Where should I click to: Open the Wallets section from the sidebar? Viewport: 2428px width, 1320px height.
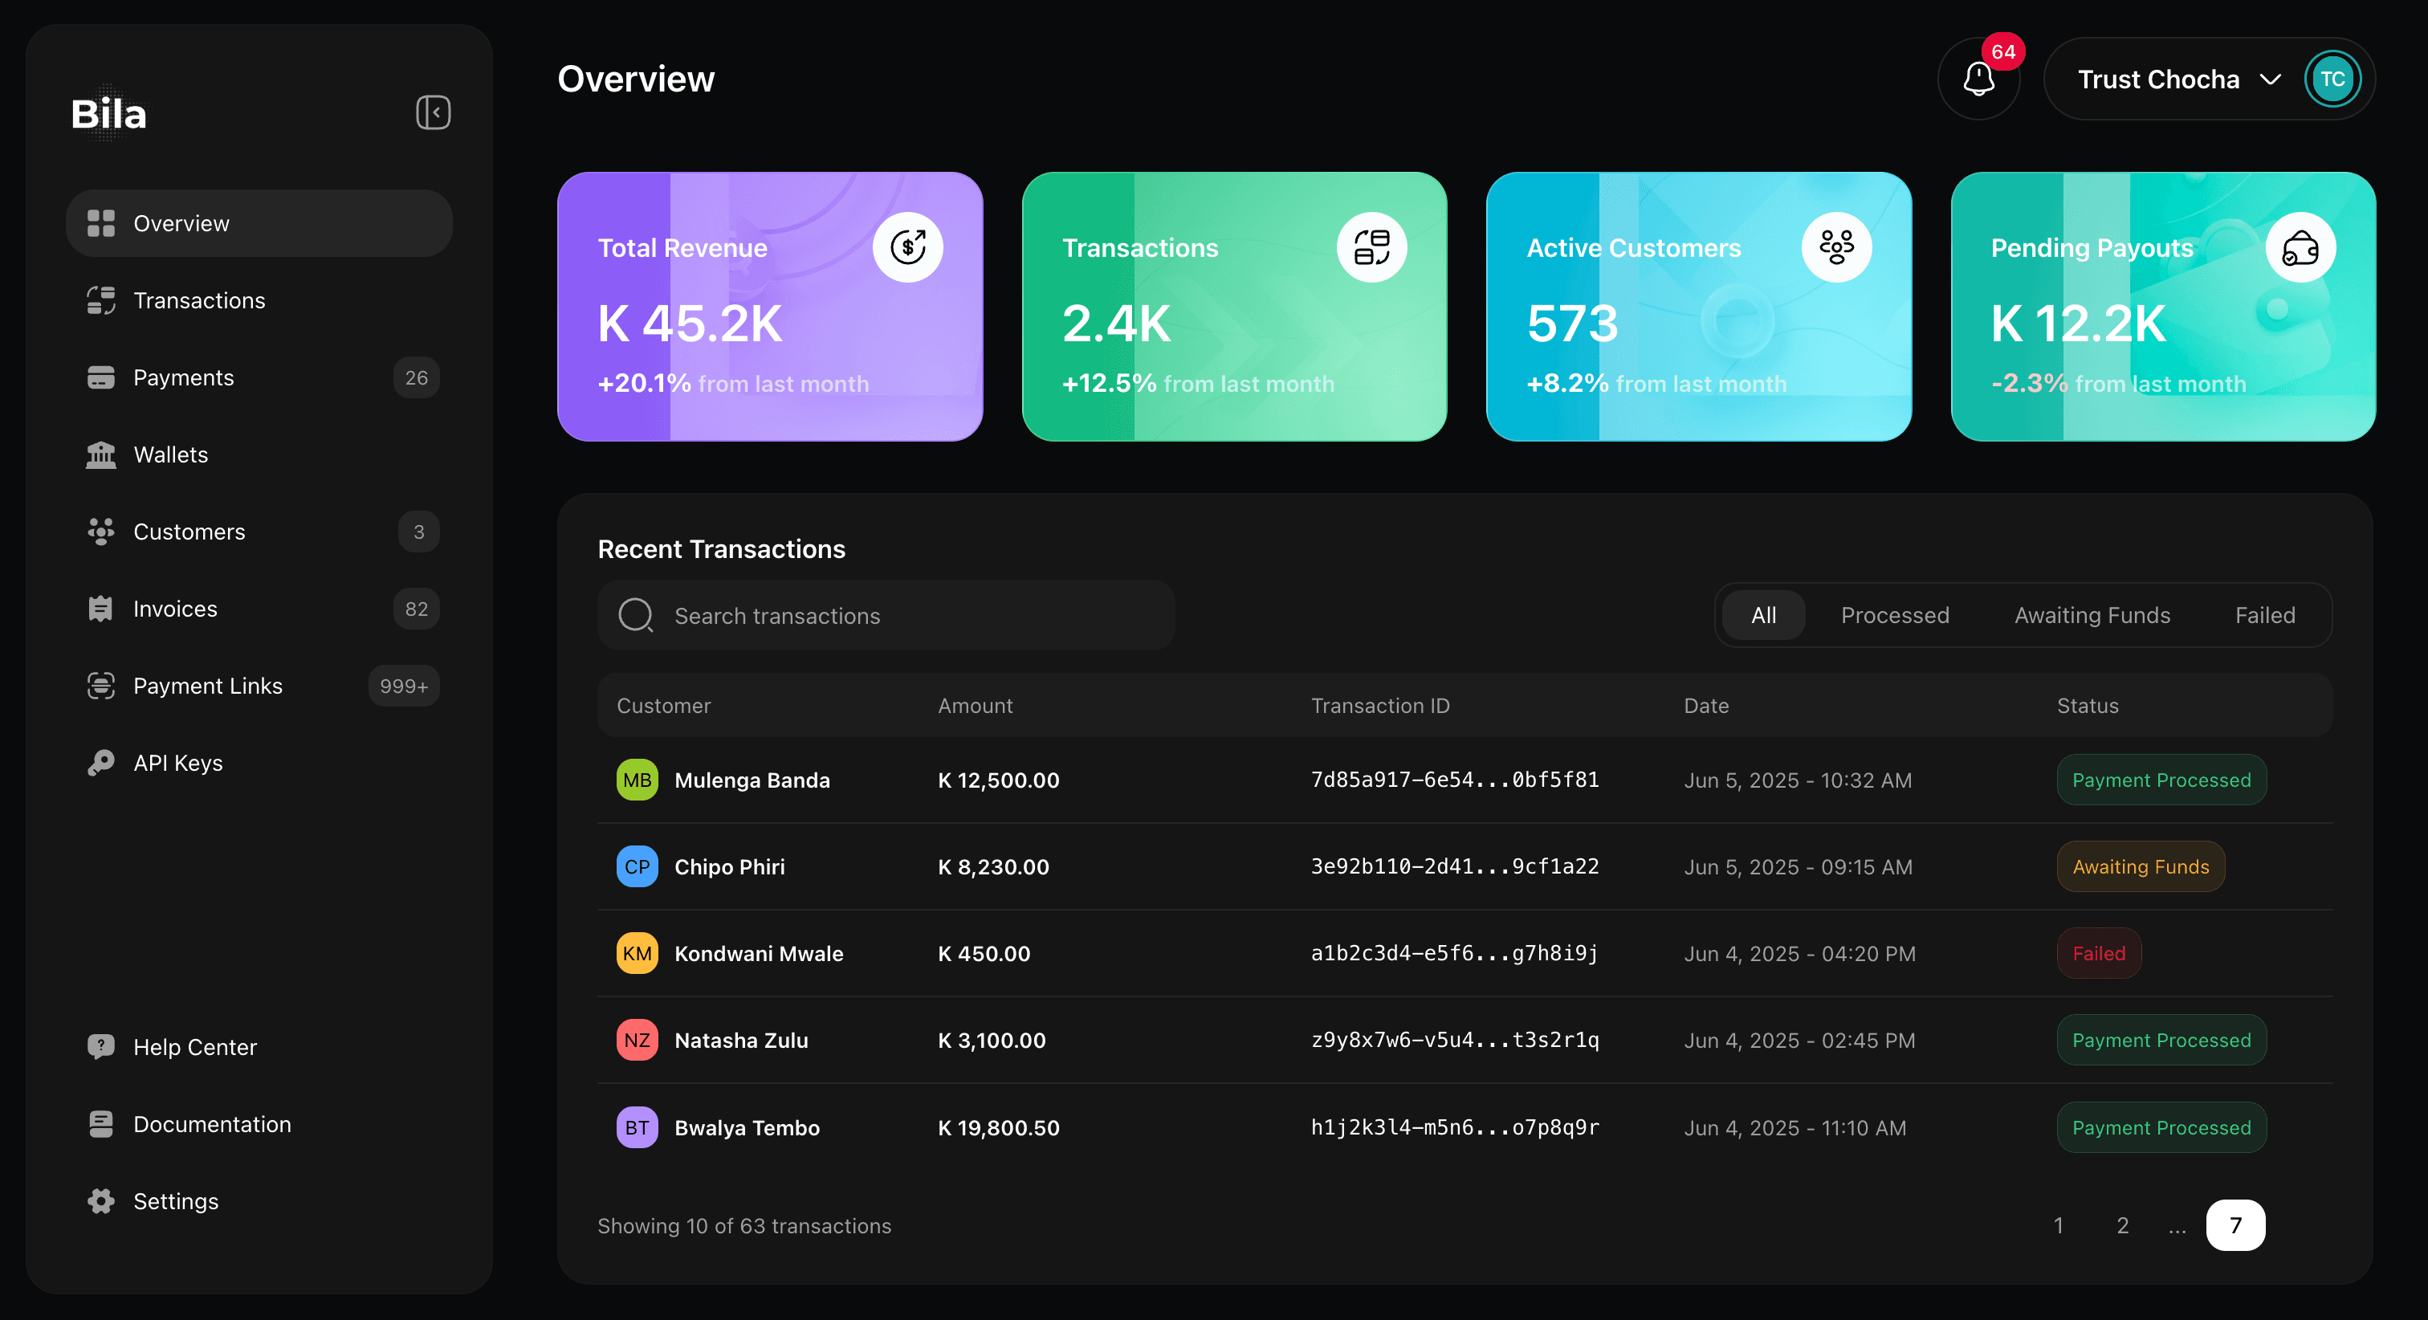[170, 454]
